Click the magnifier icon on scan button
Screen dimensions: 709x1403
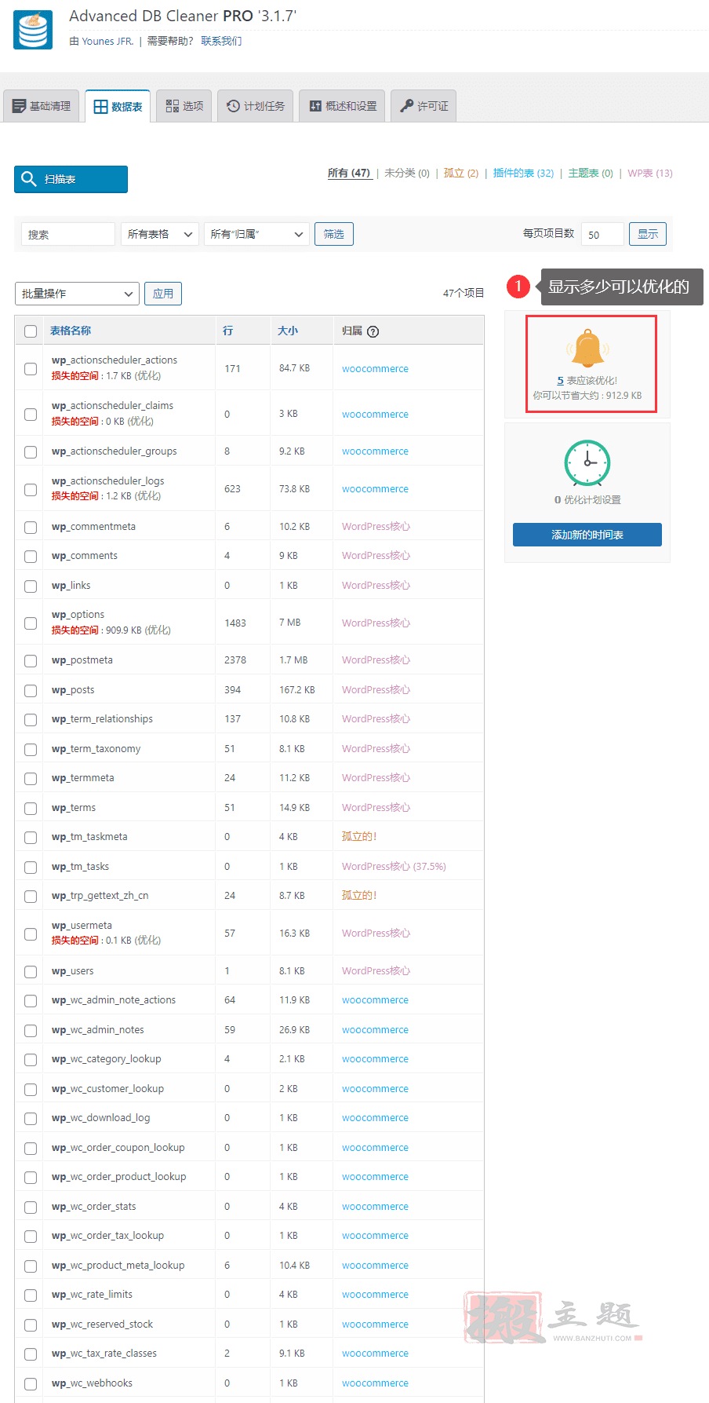pyautogui.click(x=29, y=179)
